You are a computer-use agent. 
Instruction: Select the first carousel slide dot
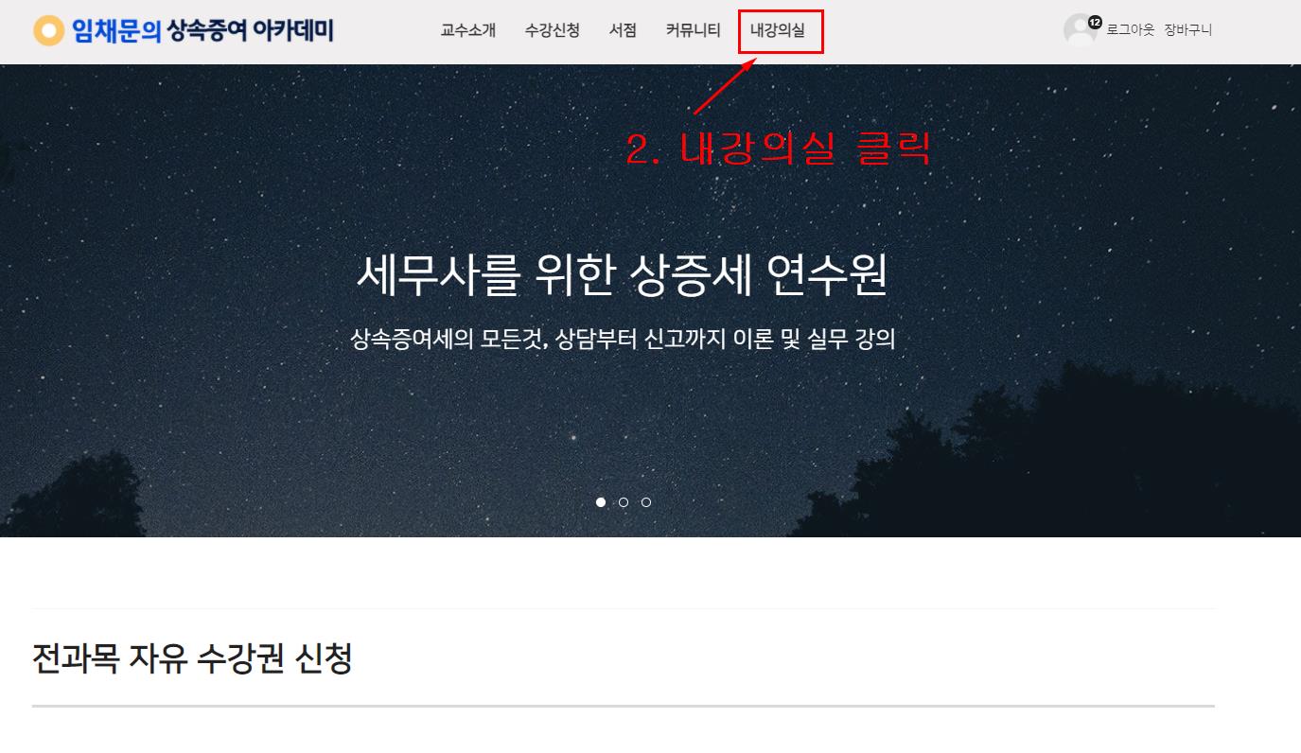pos(601,502)
